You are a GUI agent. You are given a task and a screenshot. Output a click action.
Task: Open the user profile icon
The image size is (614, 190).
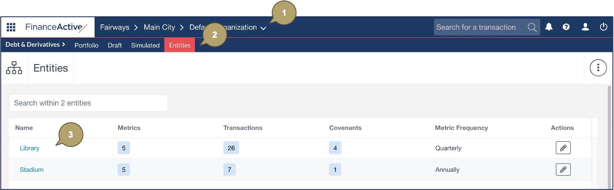pos(585,27)
